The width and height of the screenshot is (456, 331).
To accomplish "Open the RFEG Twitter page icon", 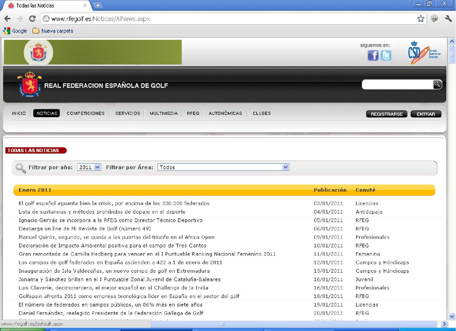I will point(386,55).
